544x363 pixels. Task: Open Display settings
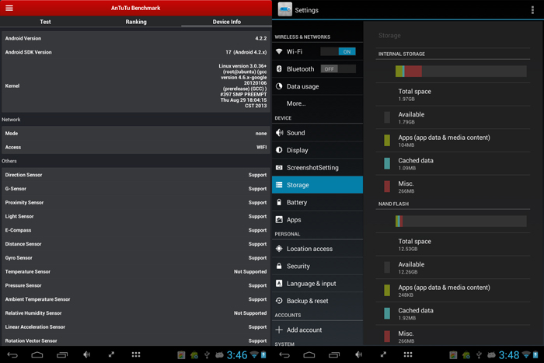[317, 150]
